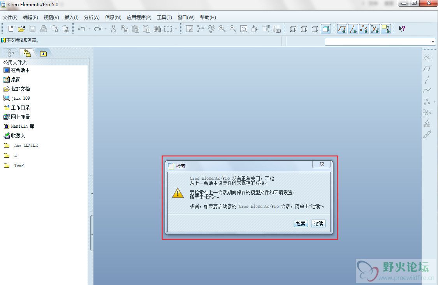Open the selection box dropdown arrow

coord(176,29)
